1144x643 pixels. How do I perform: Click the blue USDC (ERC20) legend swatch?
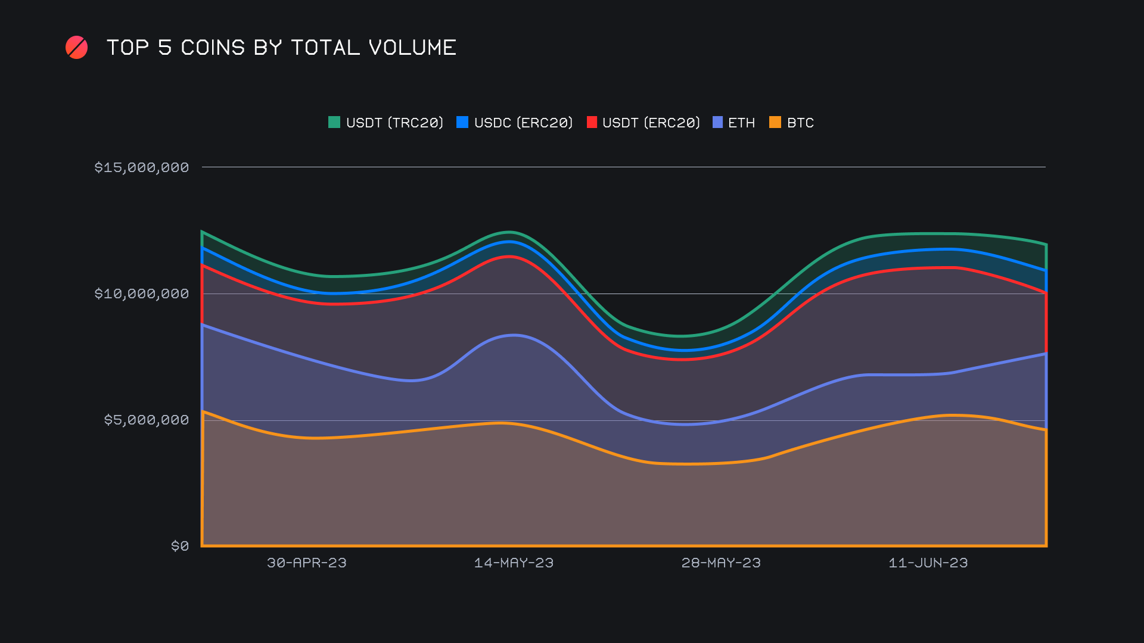tap(462, 123)
